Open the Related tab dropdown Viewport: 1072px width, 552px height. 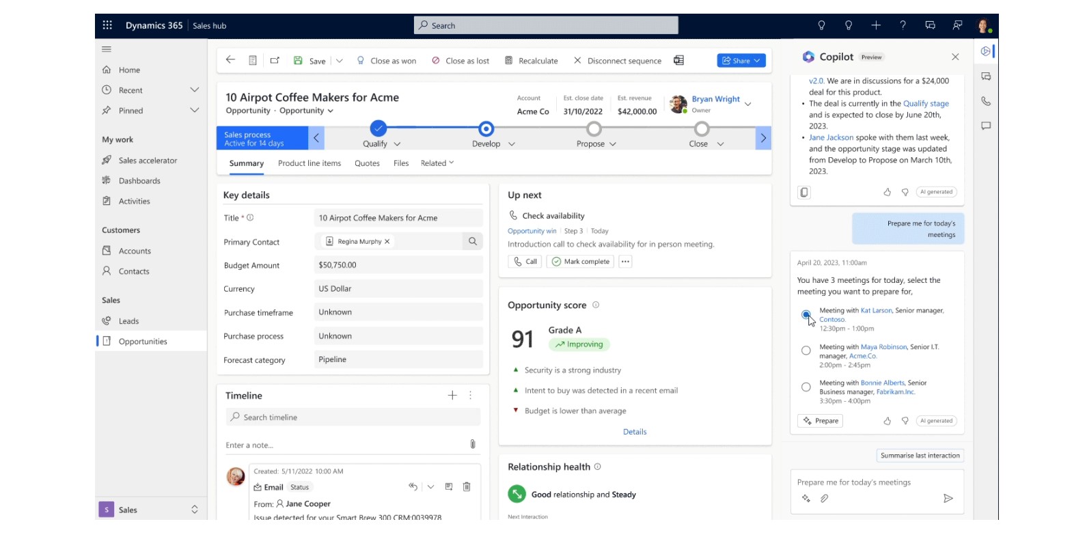coord(437,163)
